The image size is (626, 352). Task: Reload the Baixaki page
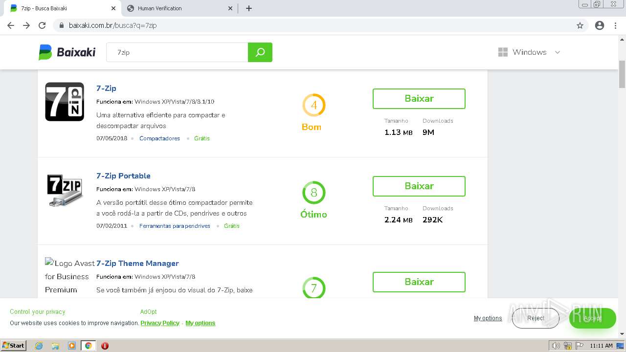[42, 25]
